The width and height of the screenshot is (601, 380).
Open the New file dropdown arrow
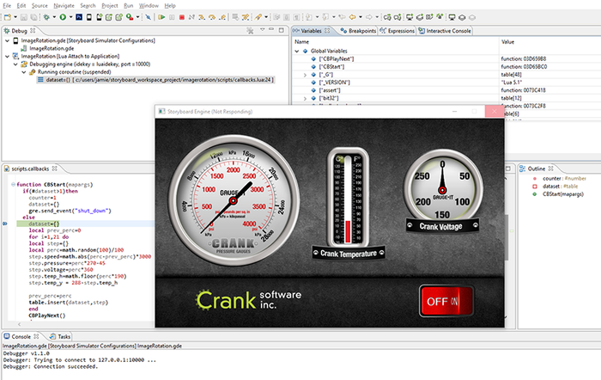[15, 17]
